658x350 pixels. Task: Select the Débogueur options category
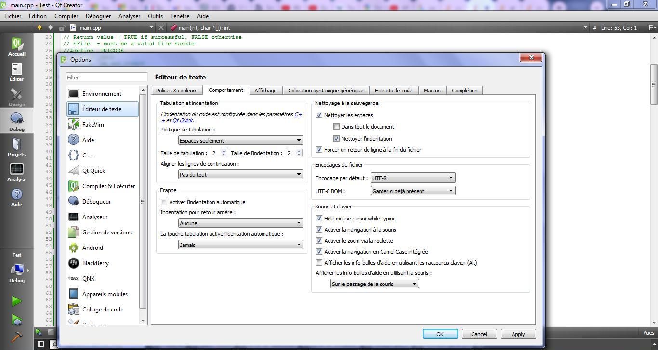coord(96,202)
